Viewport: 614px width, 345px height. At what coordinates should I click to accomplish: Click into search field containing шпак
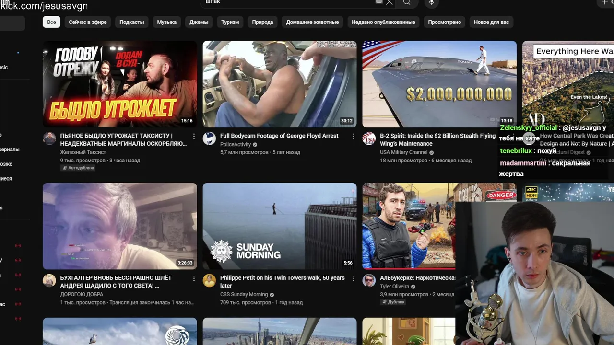click(288, 2)
